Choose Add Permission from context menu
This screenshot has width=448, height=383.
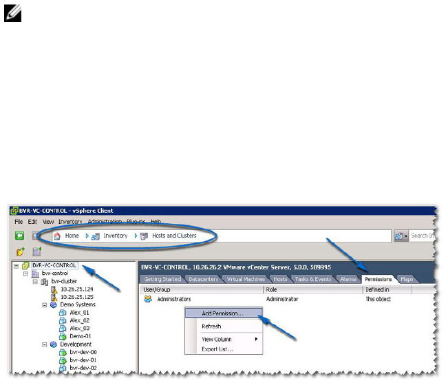pyautogui.click(x=224, y=313)
